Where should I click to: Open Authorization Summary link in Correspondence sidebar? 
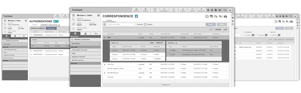click(86, 50)
